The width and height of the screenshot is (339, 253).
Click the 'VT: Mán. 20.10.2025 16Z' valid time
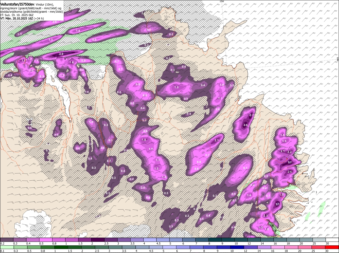click(16, 18)
